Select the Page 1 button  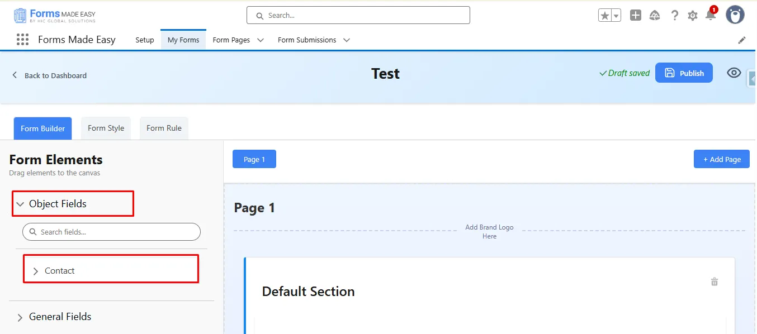[254, 159]
